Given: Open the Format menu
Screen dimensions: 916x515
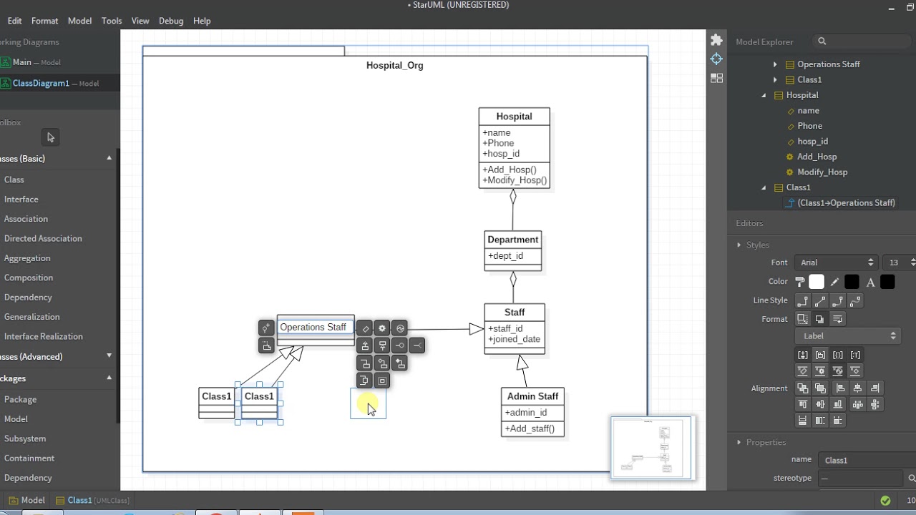Looking at the screenshot, I should coord(44,21).
